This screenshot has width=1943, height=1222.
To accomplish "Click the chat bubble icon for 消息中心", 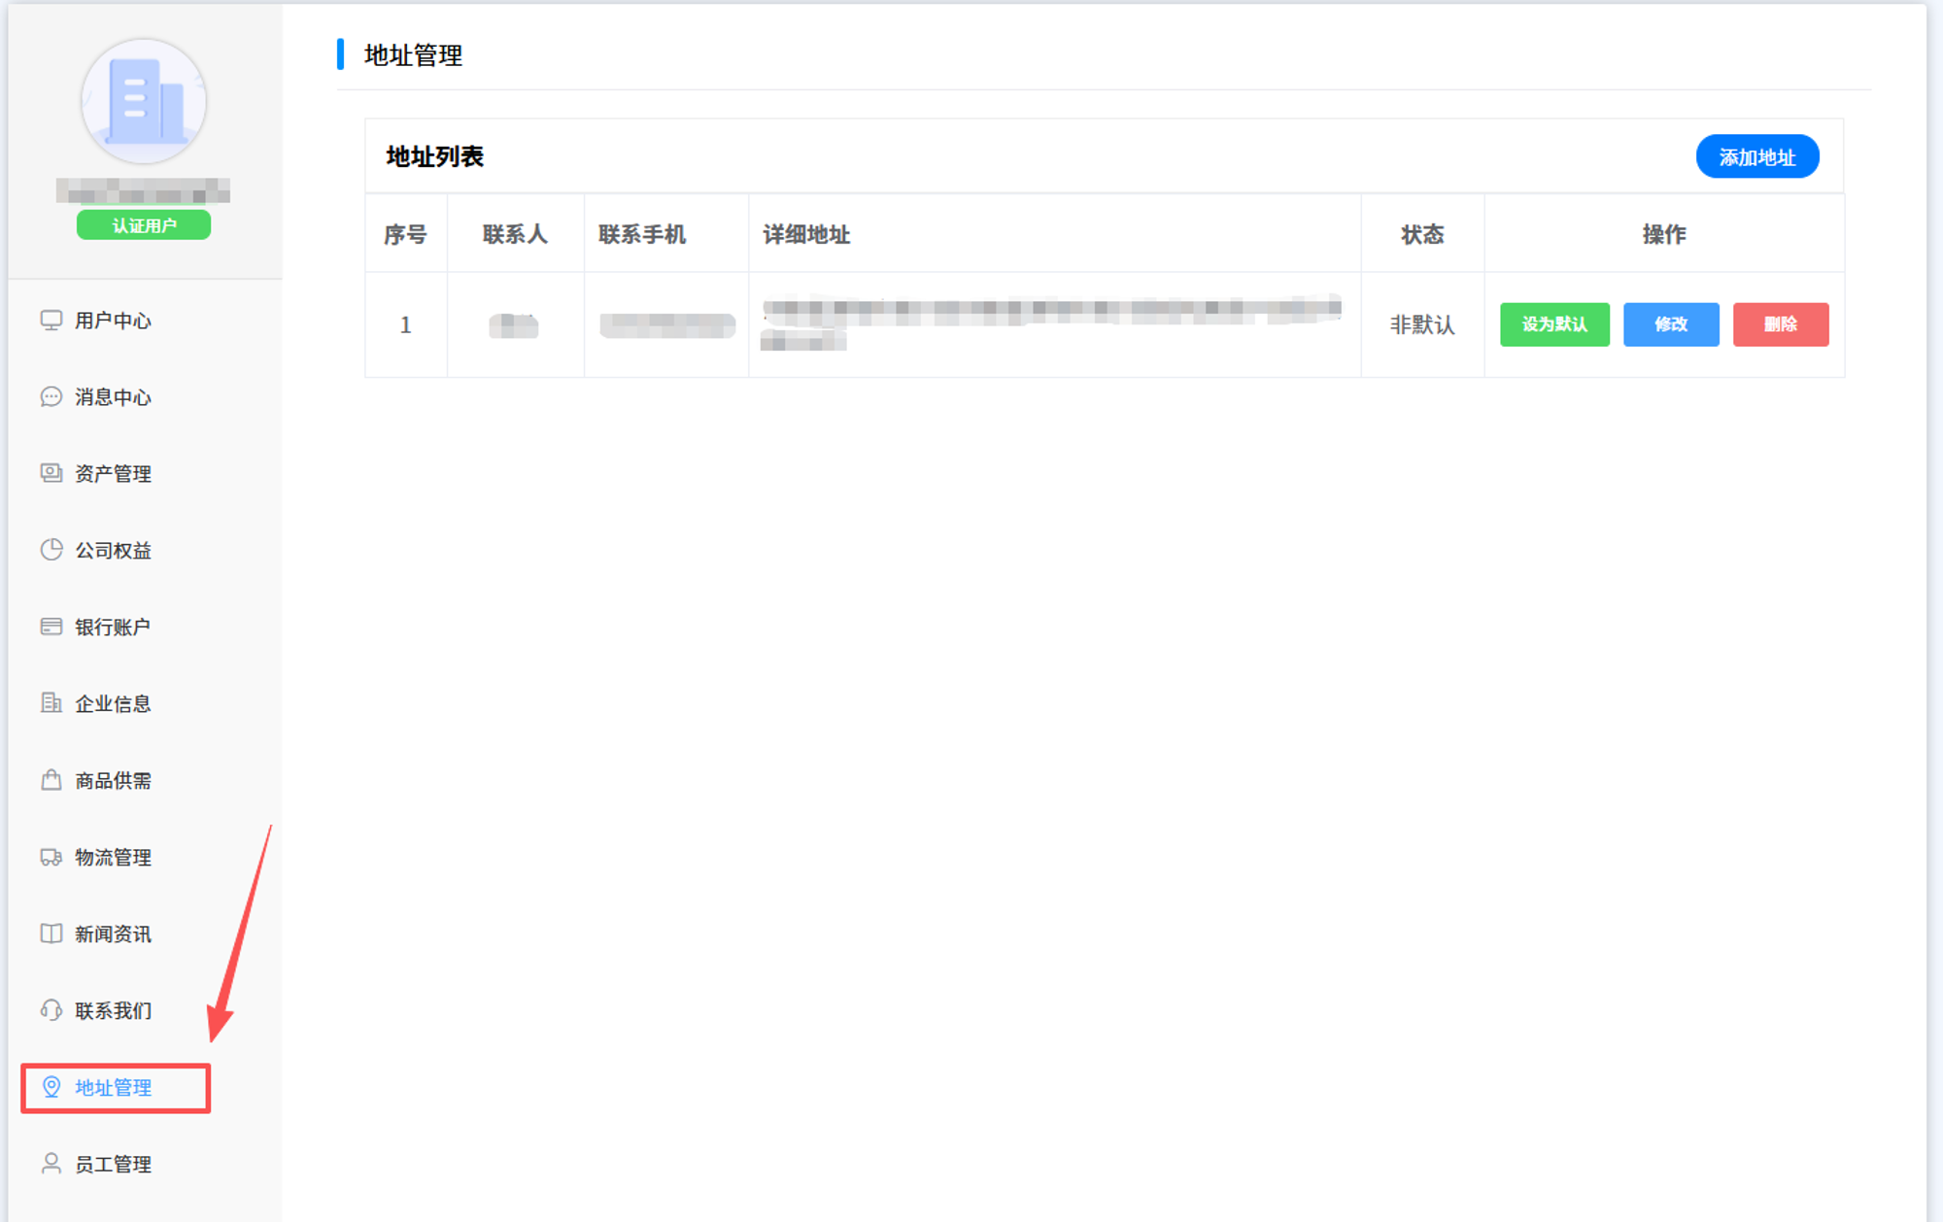I will pyautogui.click(x=51, y=397).
